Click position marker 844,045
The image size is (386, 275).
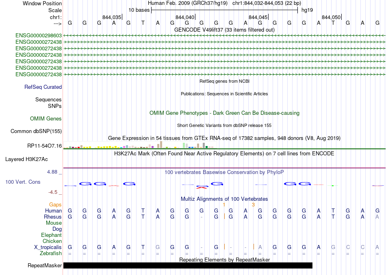[x=258, y=17]
